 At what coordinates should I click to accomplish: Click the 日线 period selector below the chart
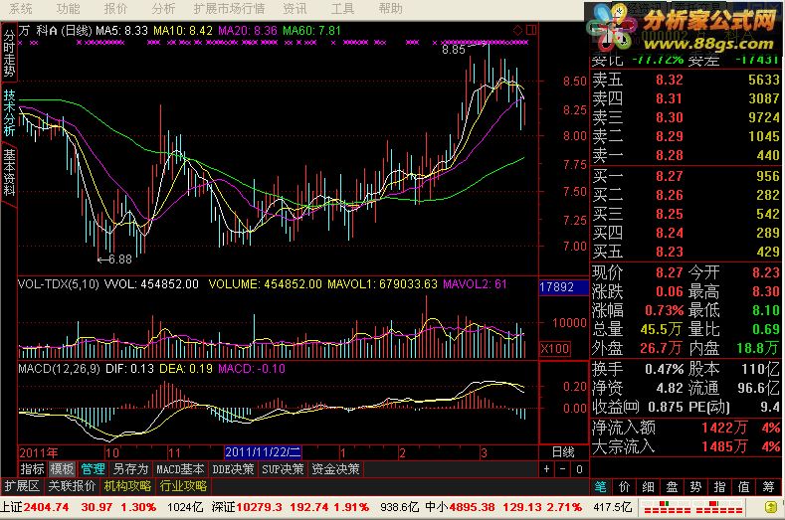point(563,452)
